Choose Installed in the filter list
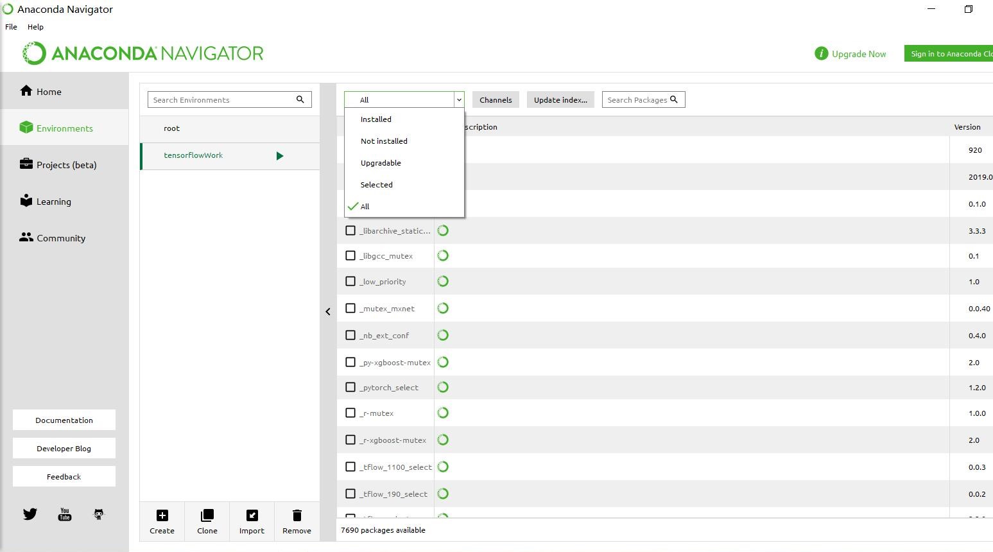Viewport: 993px width, 552px height. (x=404, y=119)
